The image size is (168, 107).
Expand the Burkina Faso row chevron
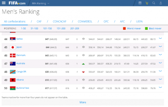(x=160, y=88)
